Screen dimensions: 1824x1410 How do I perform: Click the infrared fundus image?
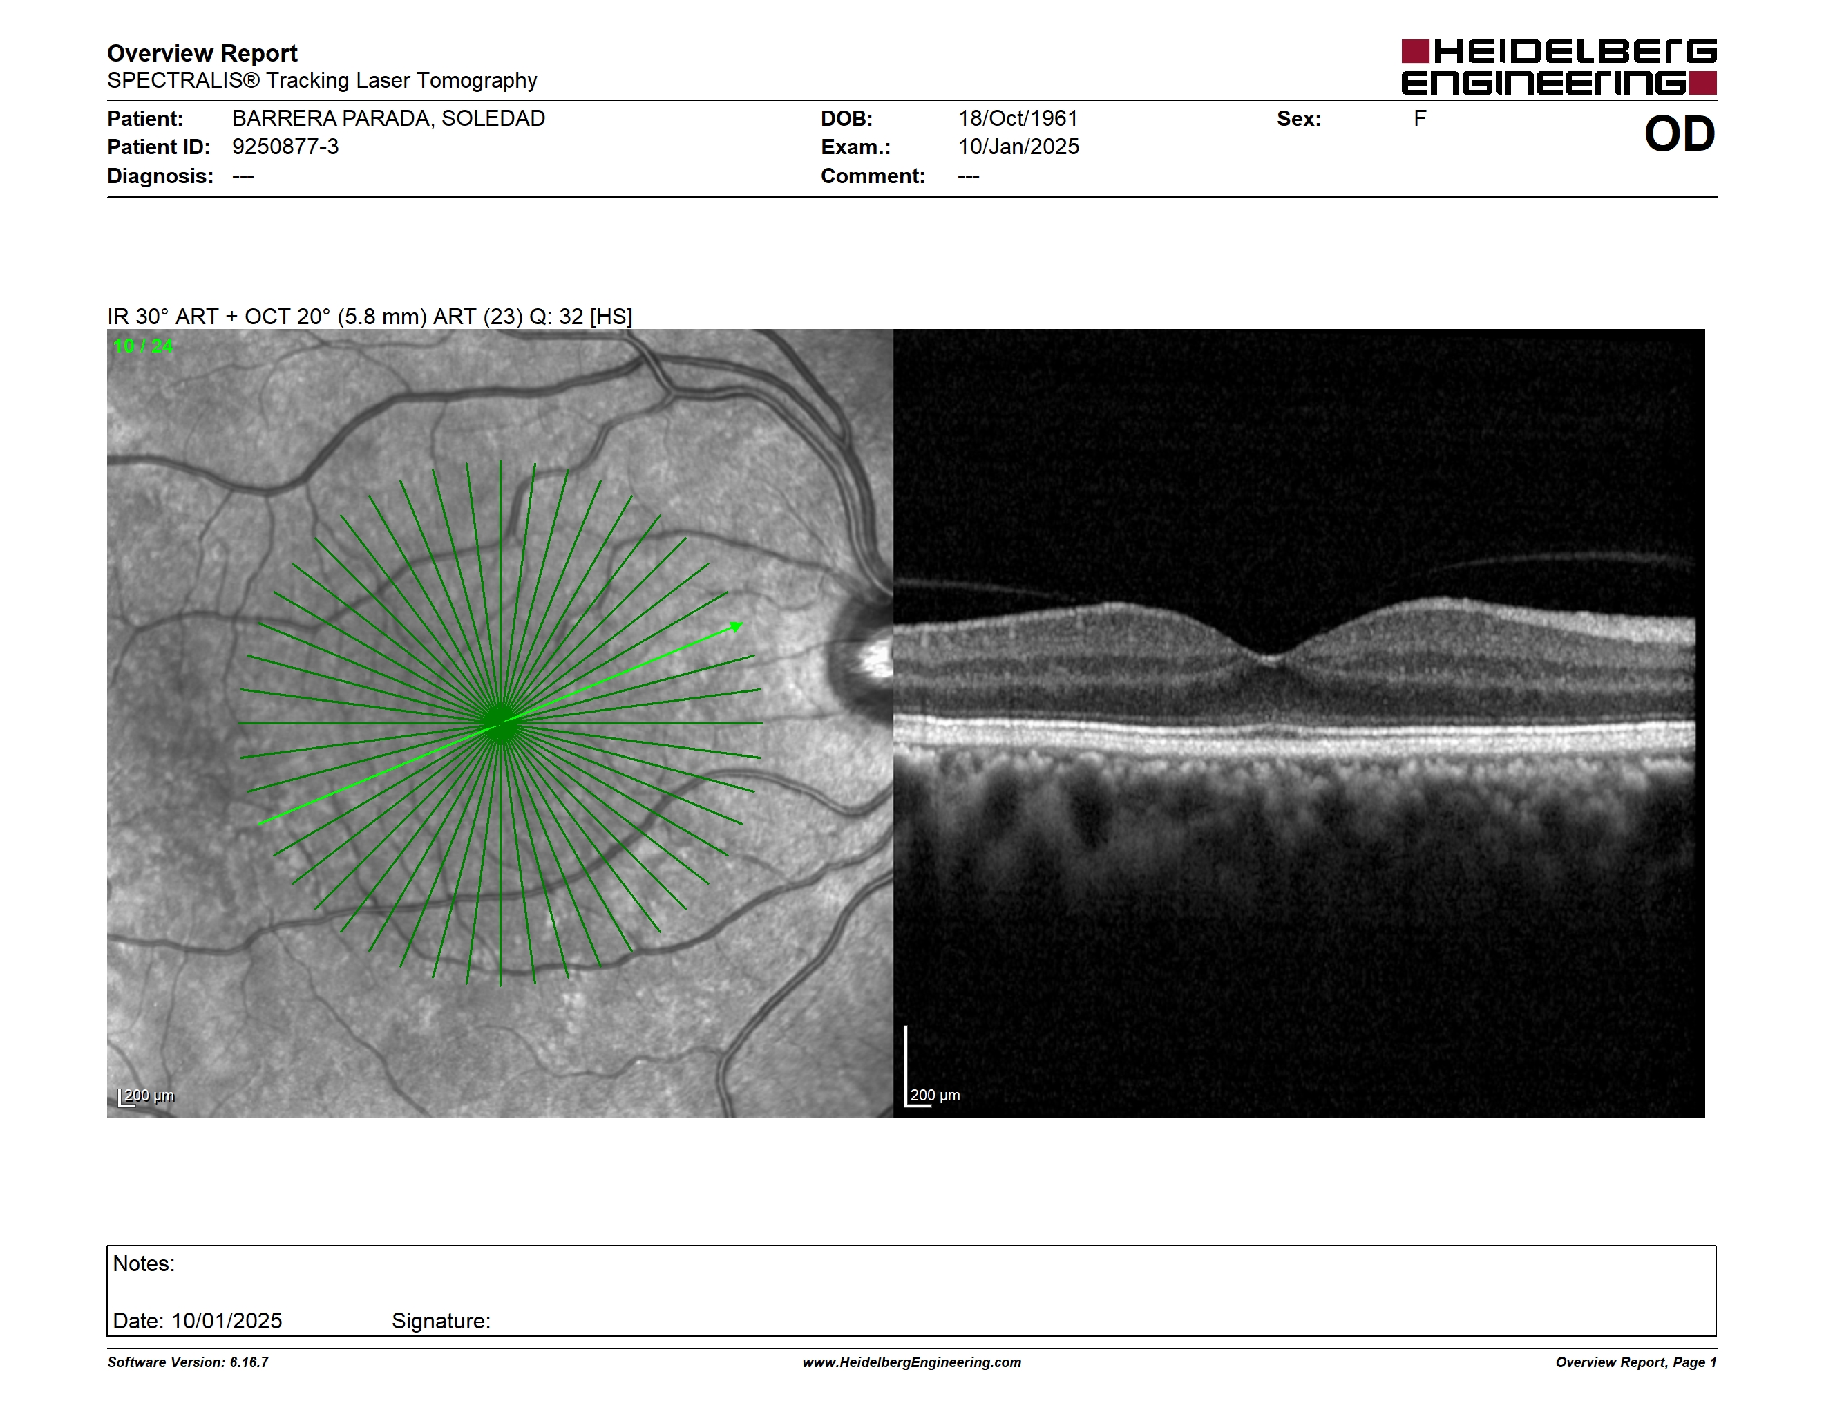[x=500, y=722]
